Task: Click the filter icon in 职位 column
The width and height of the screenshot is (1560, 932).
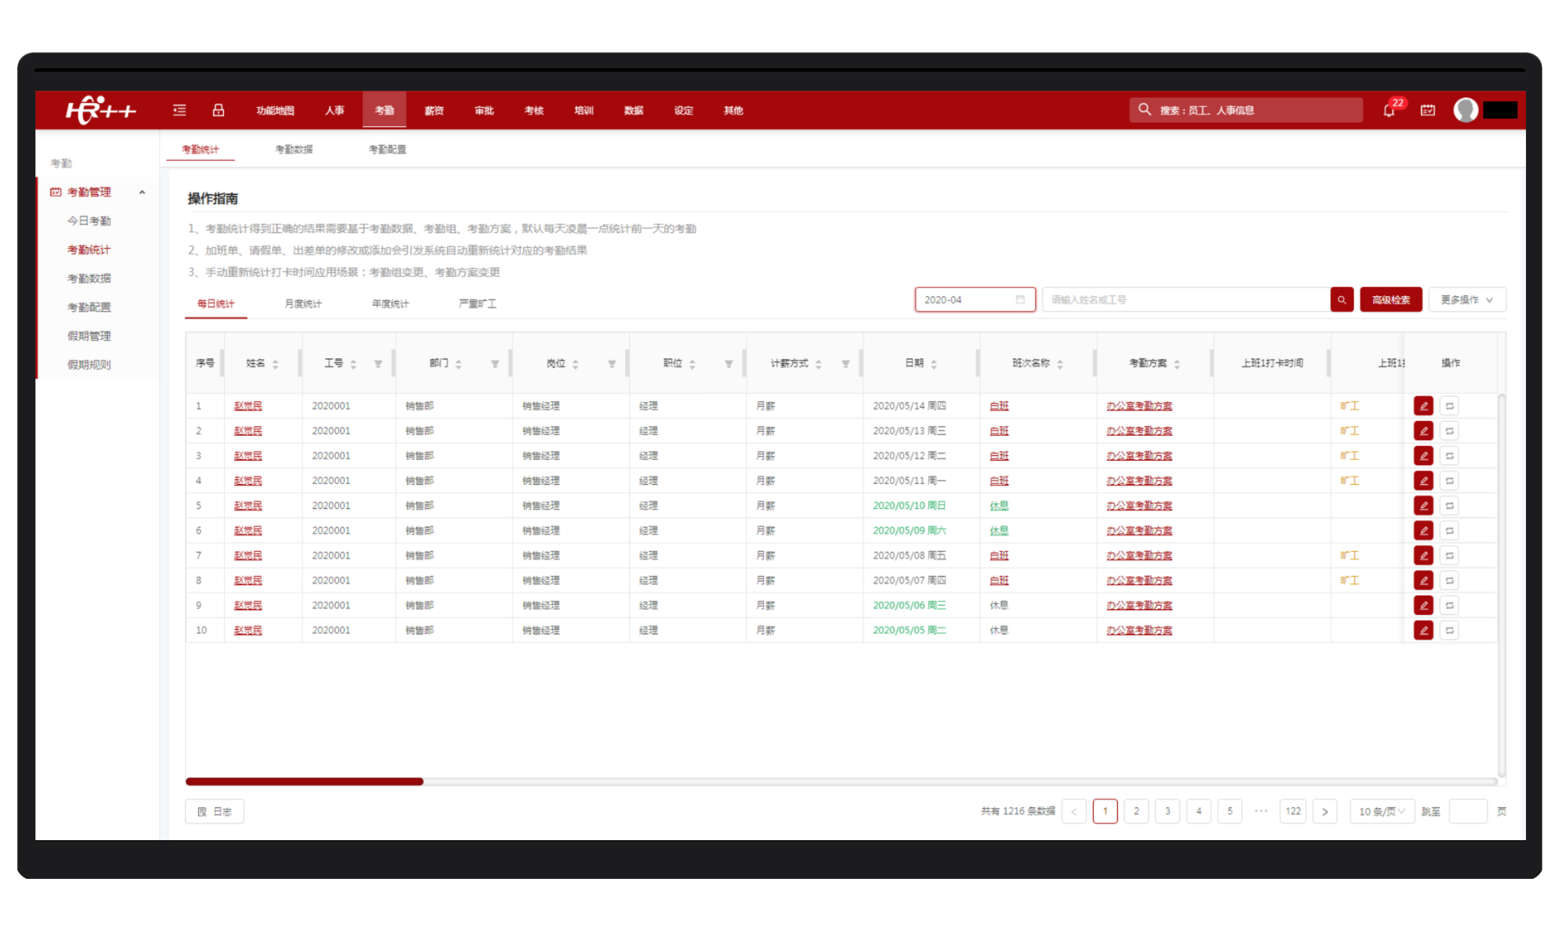Action: (x=728, y=364)
